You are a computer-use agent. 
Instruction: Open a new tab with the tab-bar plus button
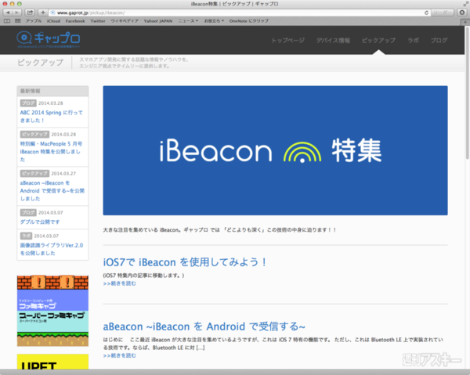click(465, 22)
